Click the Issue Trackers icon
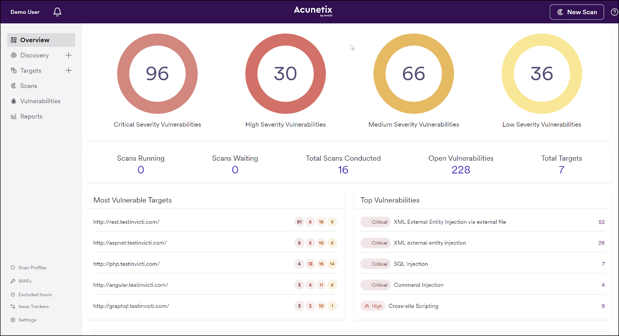This screenshot has width=619, height=336. 13,307
